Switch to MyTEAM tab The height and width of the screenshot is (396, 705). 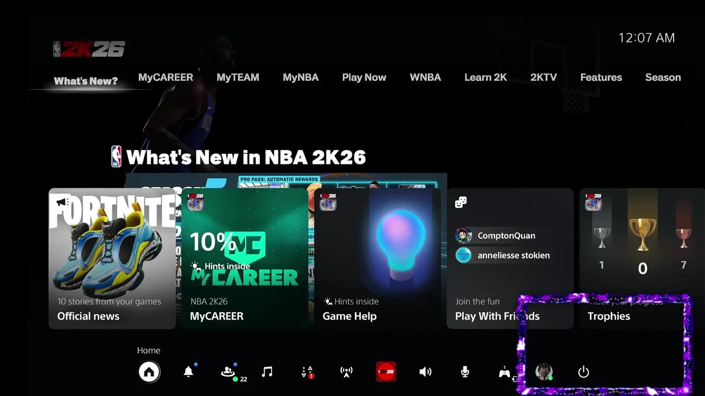click(238, 78)
